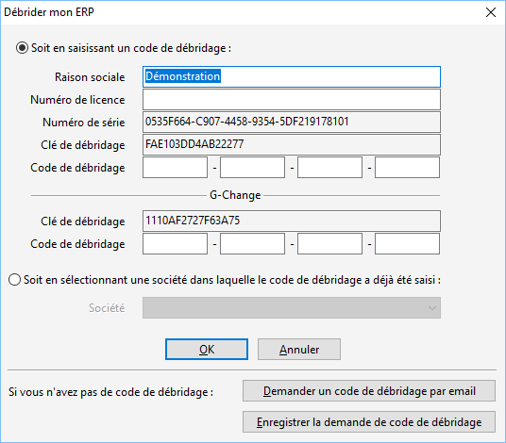Click the second G-Change Code de débridage box

click(x=252, y=244)
